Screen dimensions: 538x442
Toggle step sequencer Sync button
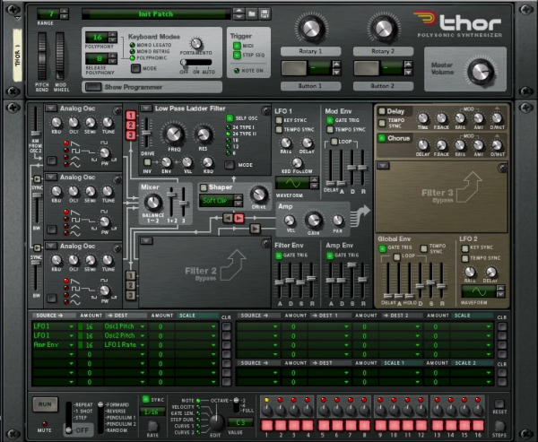(x=146, y=399)
